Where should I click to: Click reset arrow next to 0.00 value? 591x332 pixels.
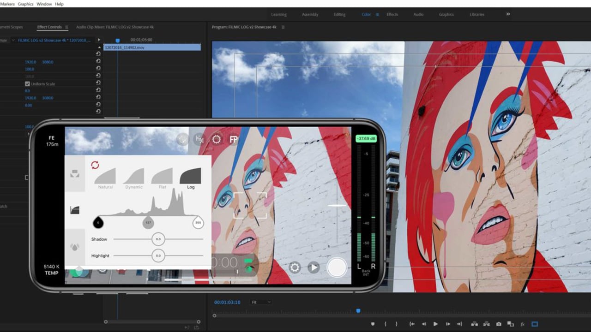pos(98,105)
